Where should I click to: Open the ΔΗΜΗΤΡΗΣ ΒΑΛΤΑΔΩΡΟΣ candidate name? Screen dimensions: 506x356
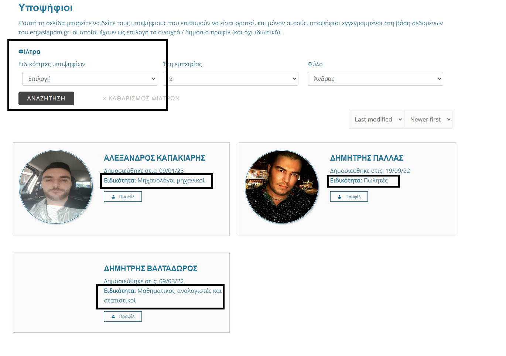coord(150,268)
